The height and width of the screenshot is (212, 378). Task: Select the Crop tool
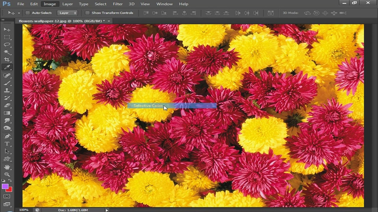pos(7,60)
